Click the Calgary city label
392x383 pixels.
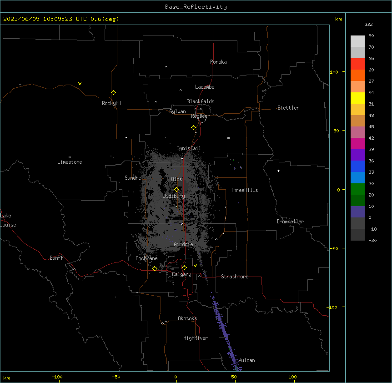(181, 274)
